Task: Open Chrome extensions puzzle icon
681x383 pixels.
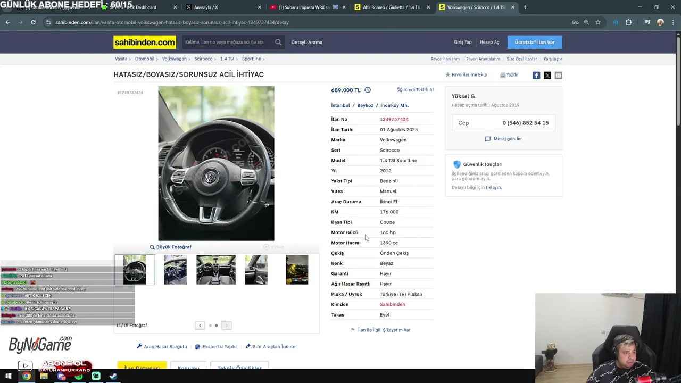Action: [629, 22]
